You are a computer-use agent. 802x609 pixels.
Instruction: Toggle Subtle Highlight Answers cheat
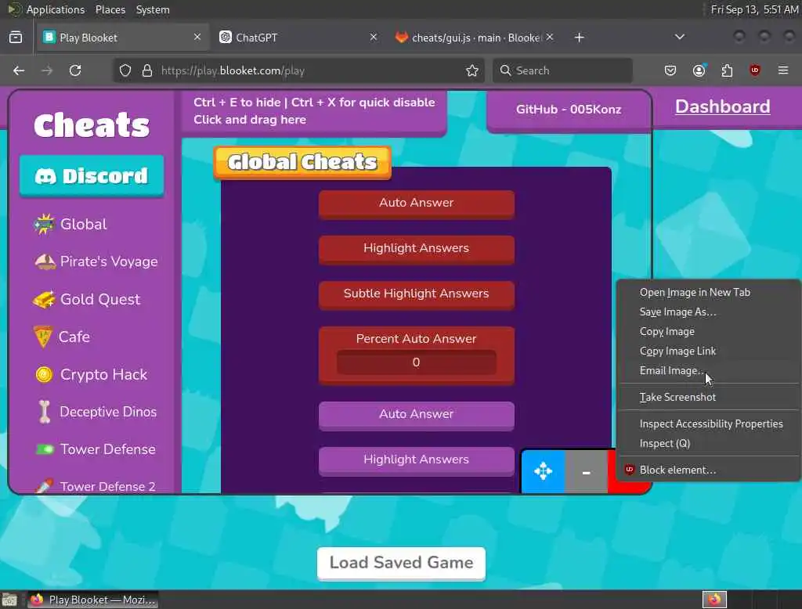(417, 295)
